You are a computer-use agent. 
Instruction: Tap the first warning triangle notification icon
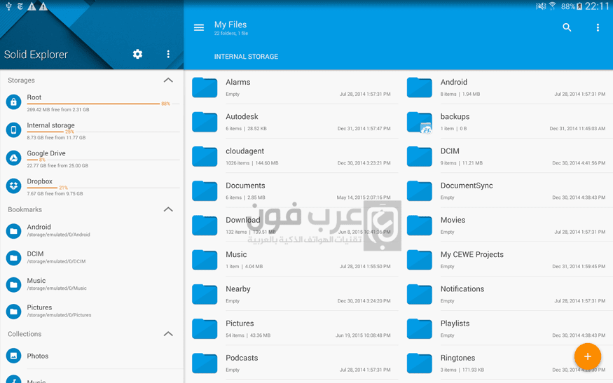click(32, 6)
